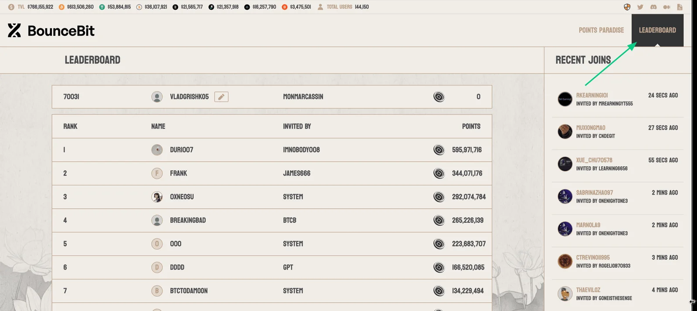
Task: Click the pencil icon beside VLADGRISHKO5
Action: pyautogui.click(x=221, y=97)
